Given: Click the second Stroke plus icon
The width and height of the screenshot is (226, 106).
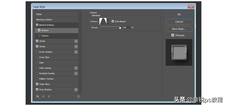Looking at the screenshot, I should coord(76,46).
